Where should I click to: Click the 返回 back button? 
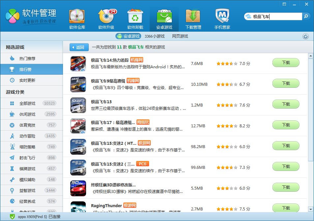pyautogui.click(x=79, y=47)
